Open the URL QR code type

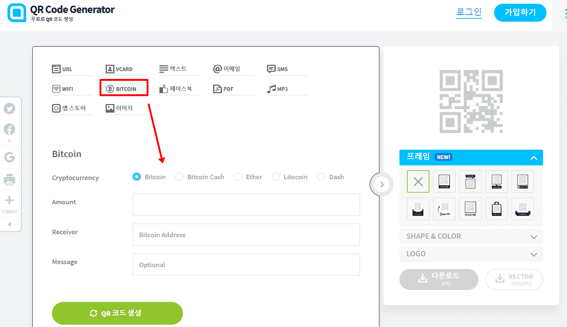[x=72, y=69]
